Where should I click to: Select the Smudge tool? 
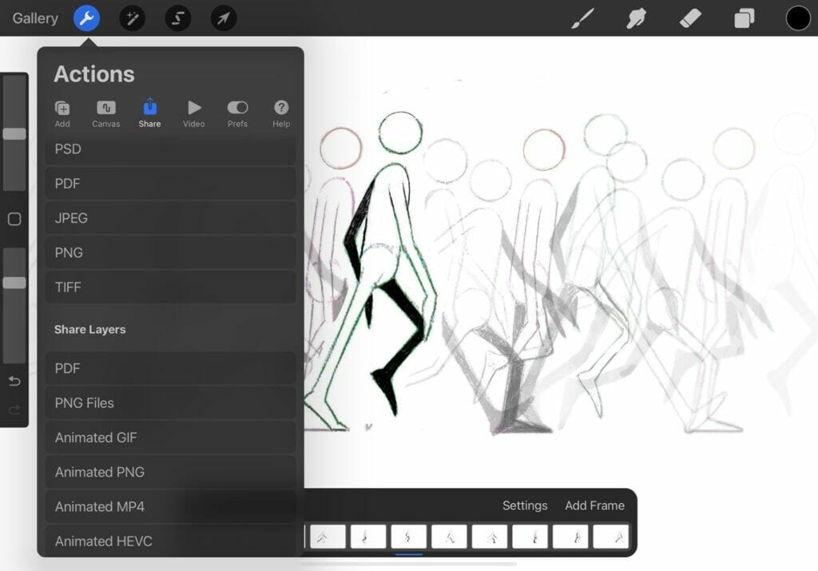(x=637, y=19)
